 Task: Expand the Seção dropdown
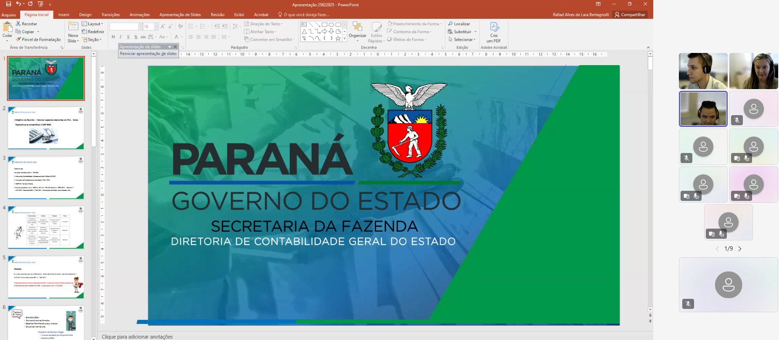93,40
